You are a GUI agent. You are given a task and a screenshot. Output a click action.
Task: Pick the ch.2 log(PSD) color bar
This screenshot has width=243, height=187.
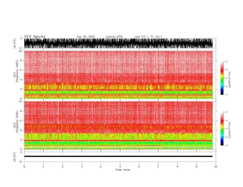click(222, 129)
